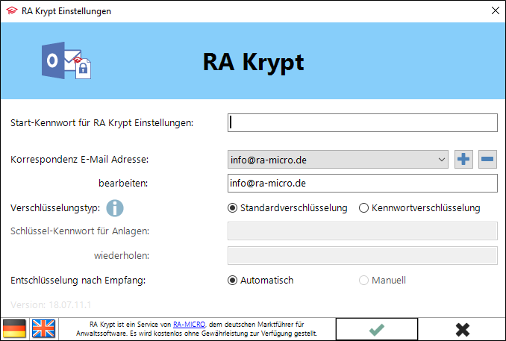Click the Schlüssel-Kennwort für Anlagen field
This screenshot has height=341, width=506.
click(x=362, y=231)
